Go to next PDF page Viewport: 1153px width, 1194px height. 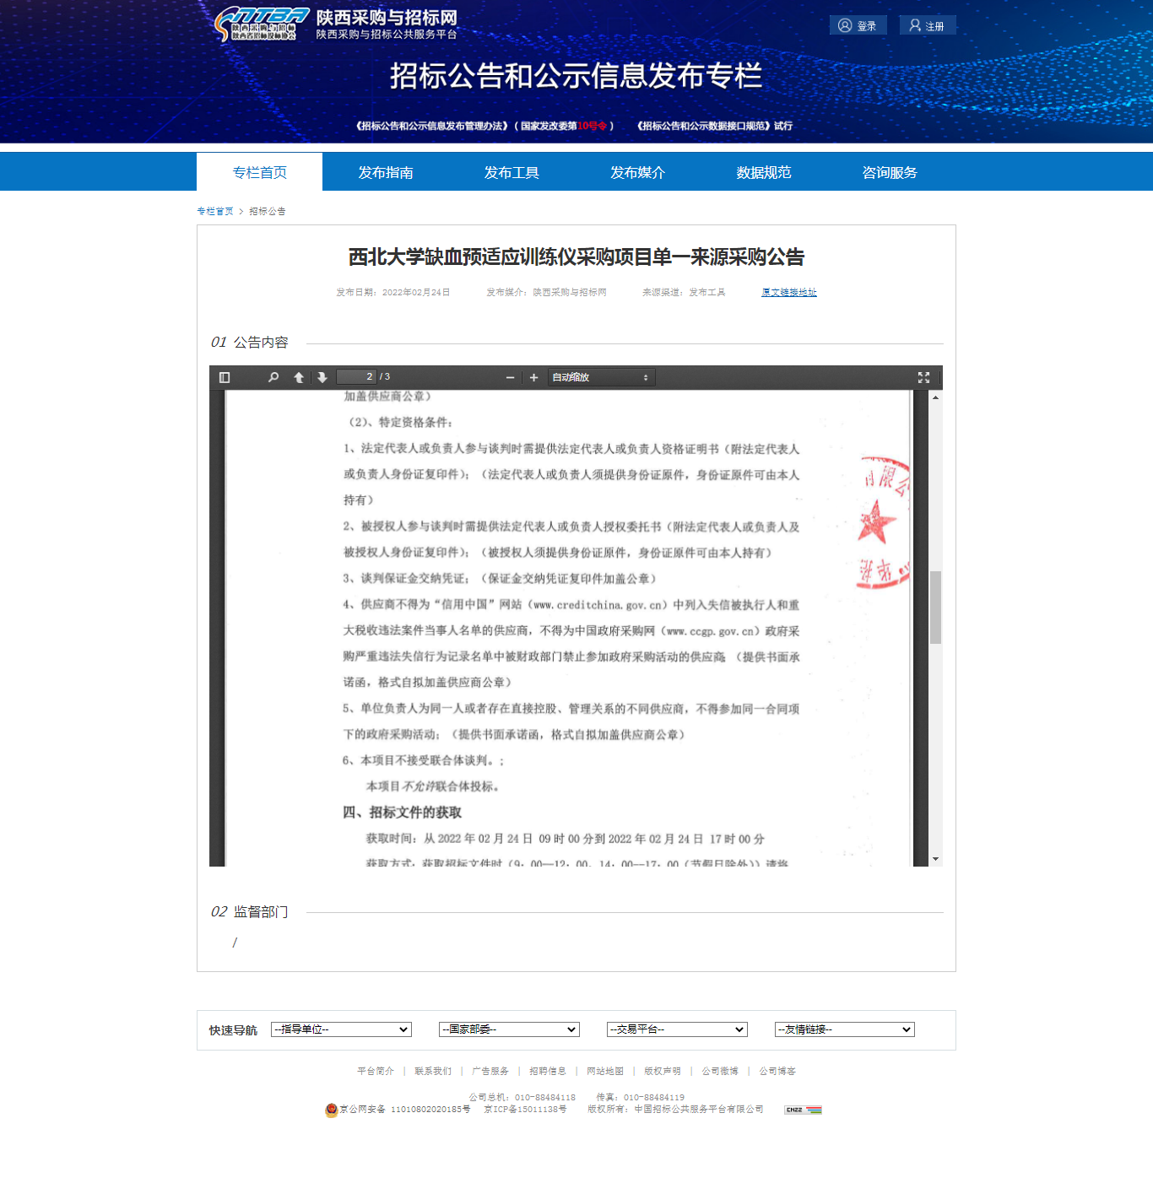click(322, 377)
